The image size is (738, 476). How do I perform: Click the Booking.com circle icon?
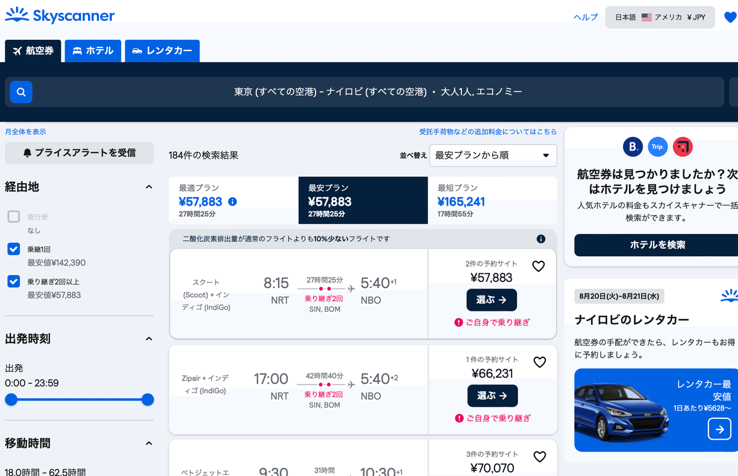[633, 147]
